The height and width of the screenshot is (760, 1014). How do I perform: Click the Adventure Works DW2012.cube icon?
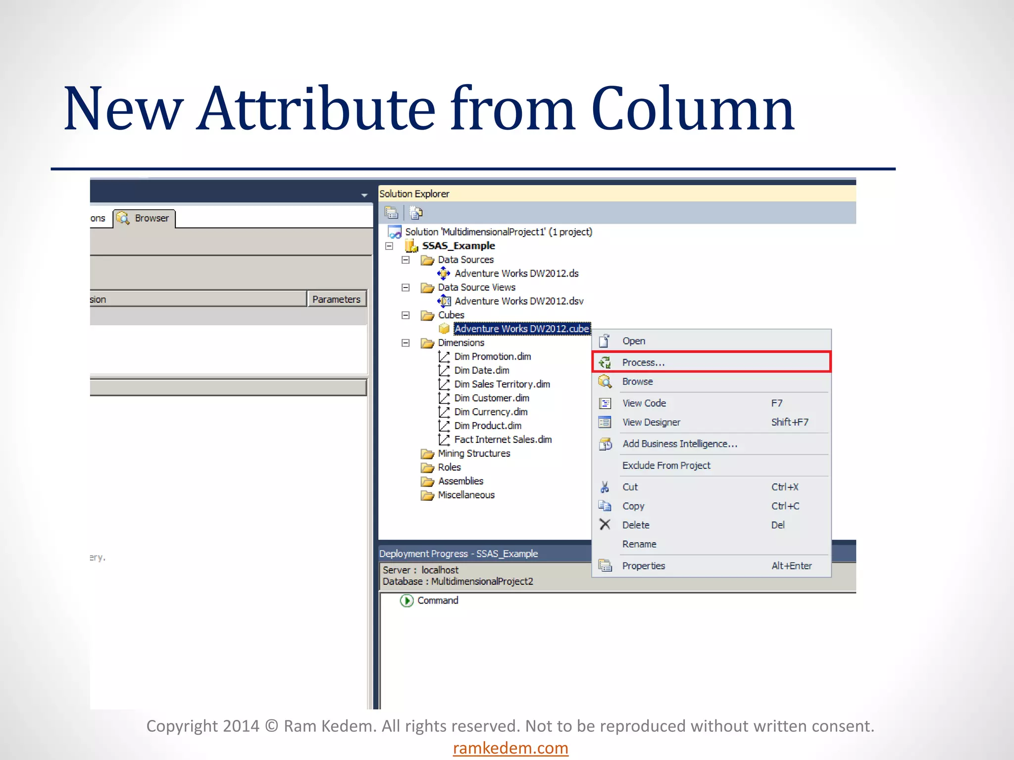[444, 329]
